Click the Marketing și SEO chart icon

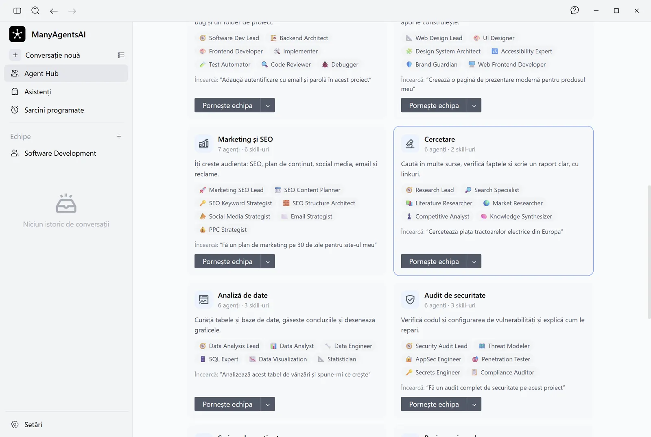tap(204, 143)
